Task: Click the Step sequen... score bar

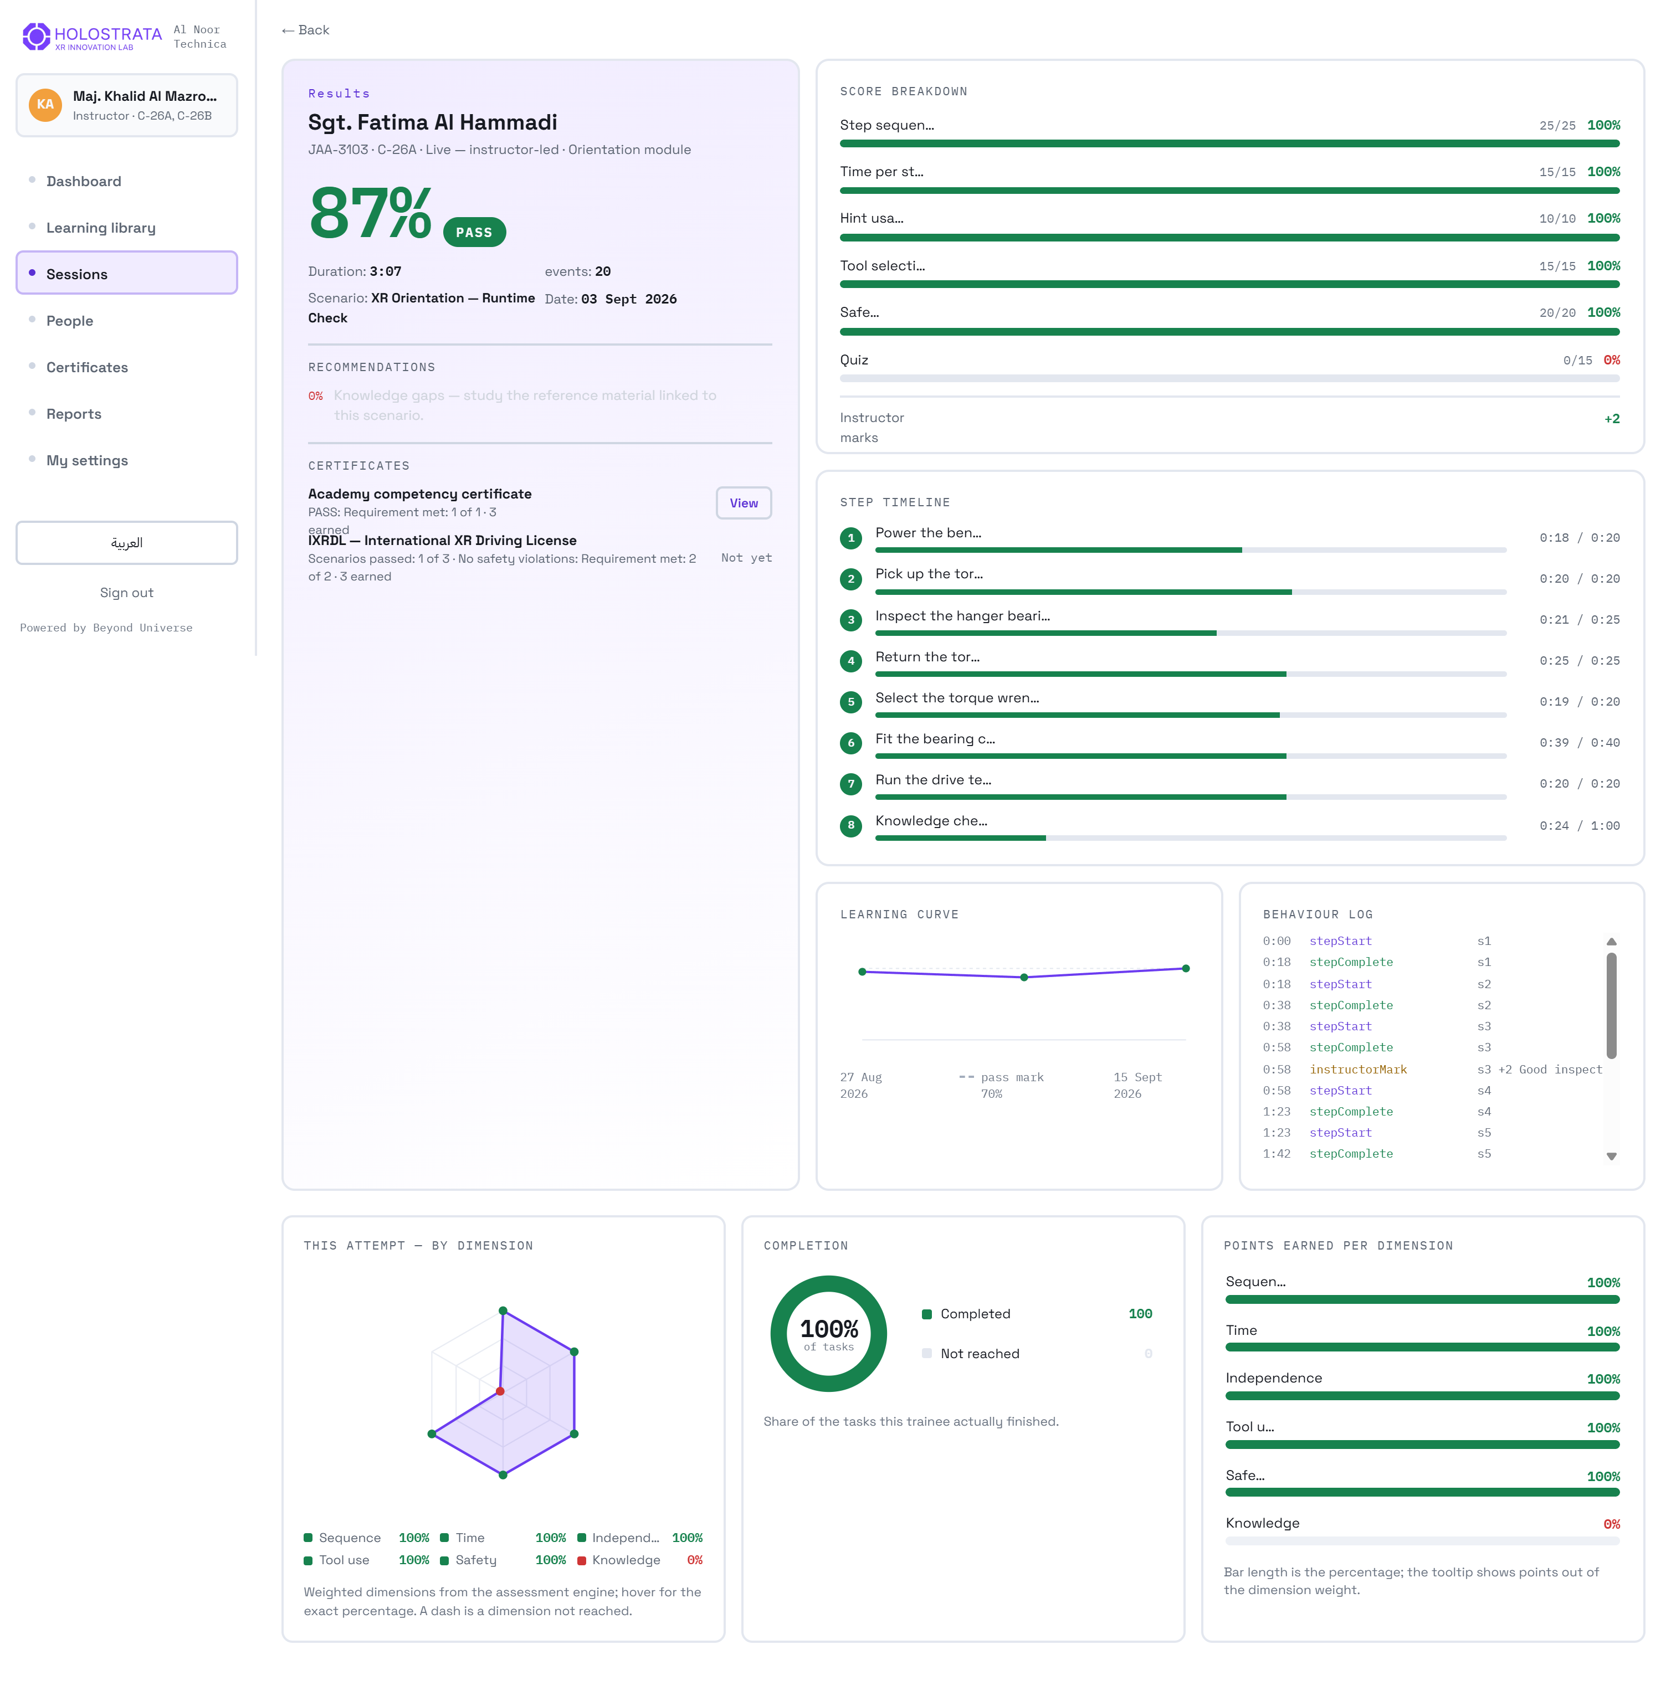Action: tap(1229, 144)
